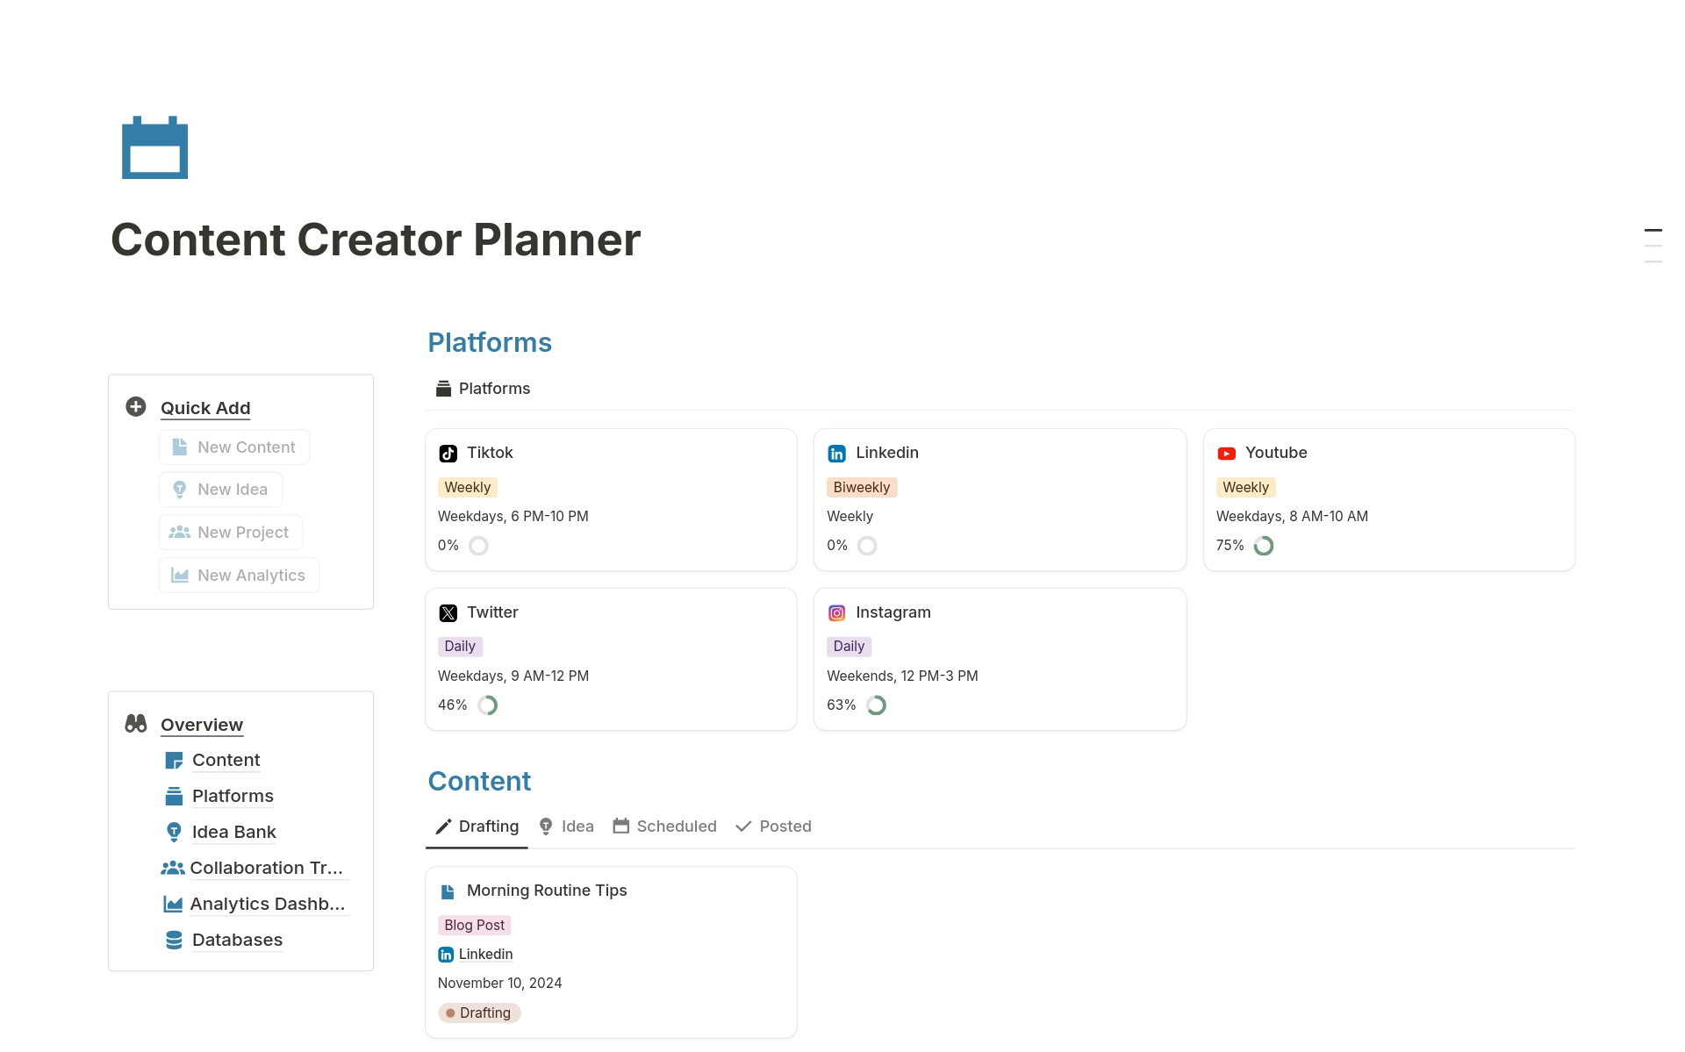Click the Twitter X logo icon
This screenshot has height=1052, width=1685.
tap(448, 613)
